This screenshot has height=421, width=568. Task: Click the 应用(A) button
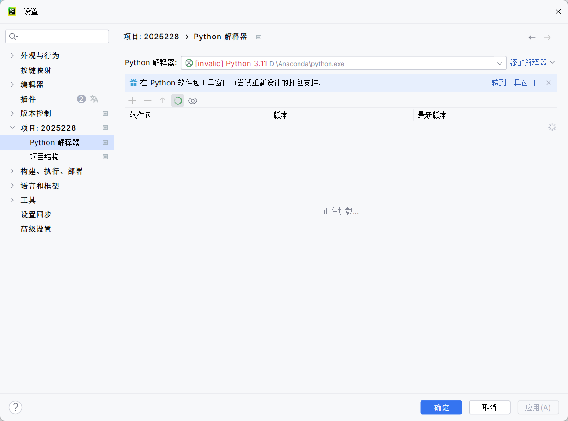pyautogui.click(x=538, y=407)
